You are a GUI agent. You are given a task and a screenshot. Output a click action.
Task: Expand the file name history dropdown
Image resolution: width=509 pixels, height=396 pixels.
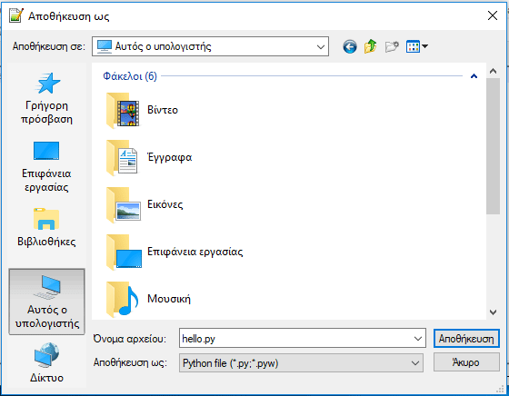[418, 339]
